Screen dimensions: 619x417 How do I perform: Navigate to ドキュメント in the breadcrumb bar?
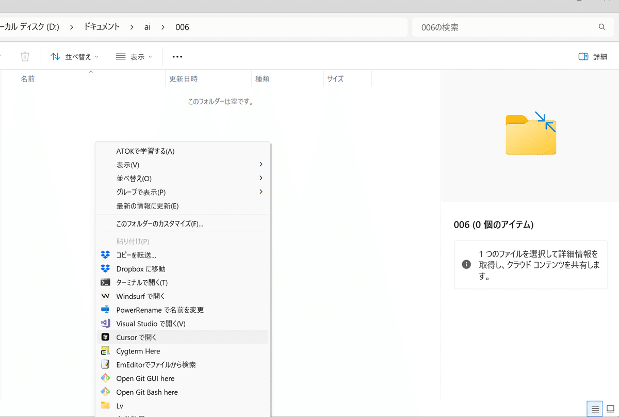point(102,27)
